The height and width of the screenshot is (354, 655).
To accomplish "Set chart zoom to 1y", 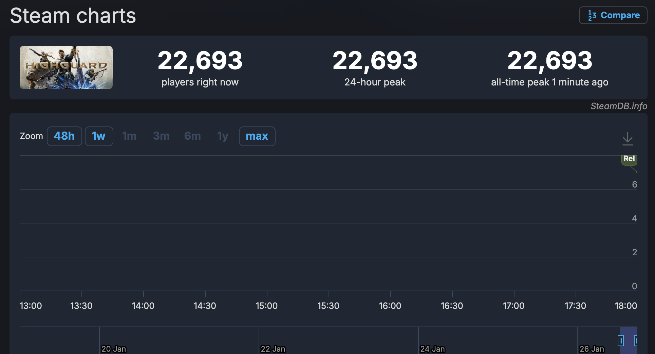I will tap(223, 136).
